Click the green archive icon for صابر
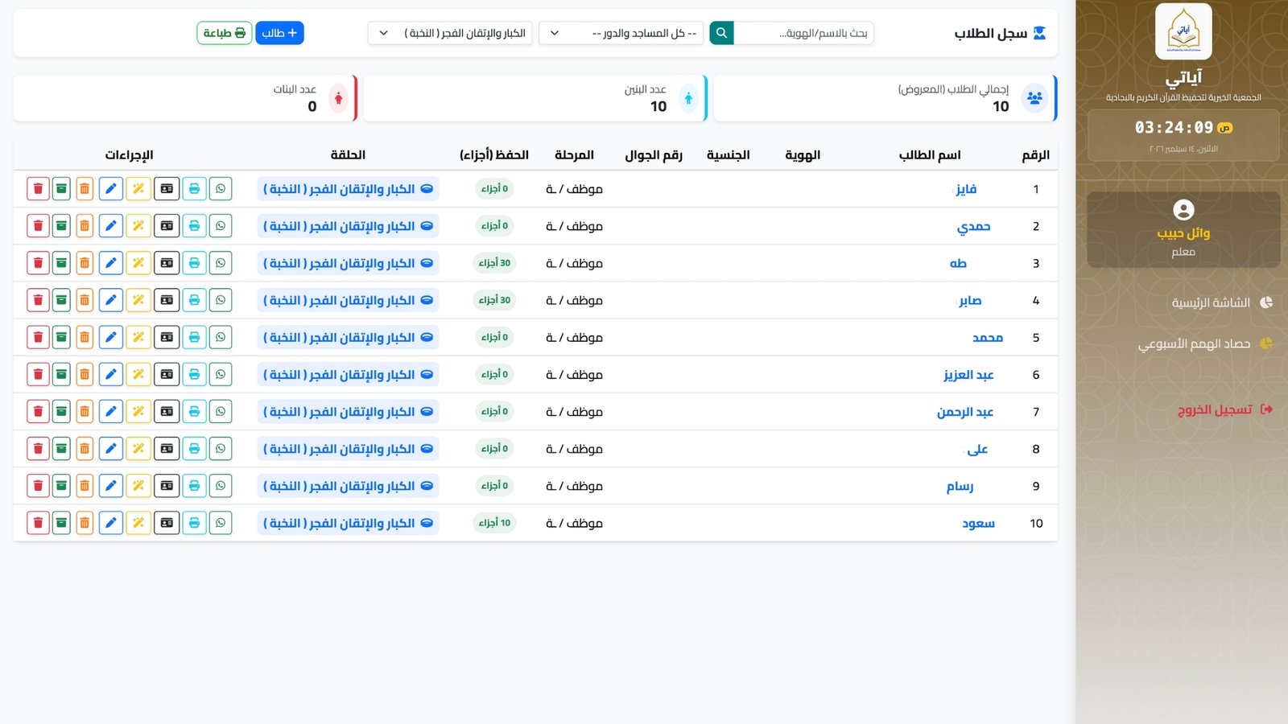The height and width of the screenshot is (724, 1288). pos(61,300)
